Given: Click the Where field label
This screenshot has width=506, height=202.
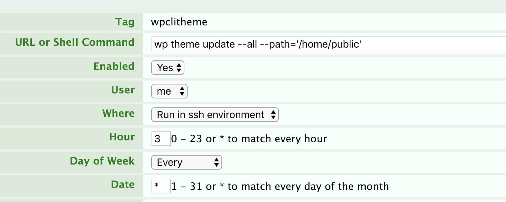Looking at the screenshot, I should (x=118, y=113).
